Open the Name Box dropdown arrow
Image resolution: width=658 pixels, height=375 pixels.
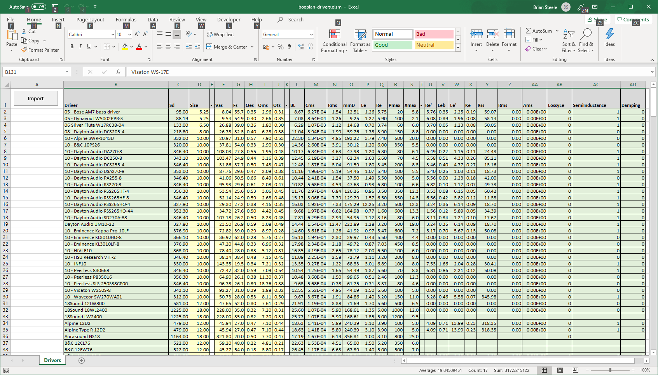67,72
